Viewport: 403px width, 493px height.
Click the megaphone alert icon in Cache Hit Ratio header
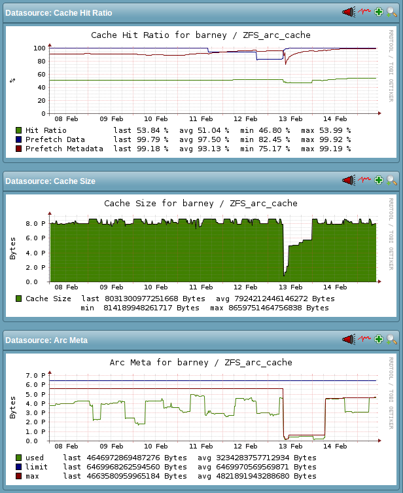pyautogui.click(x=348, y=12)
